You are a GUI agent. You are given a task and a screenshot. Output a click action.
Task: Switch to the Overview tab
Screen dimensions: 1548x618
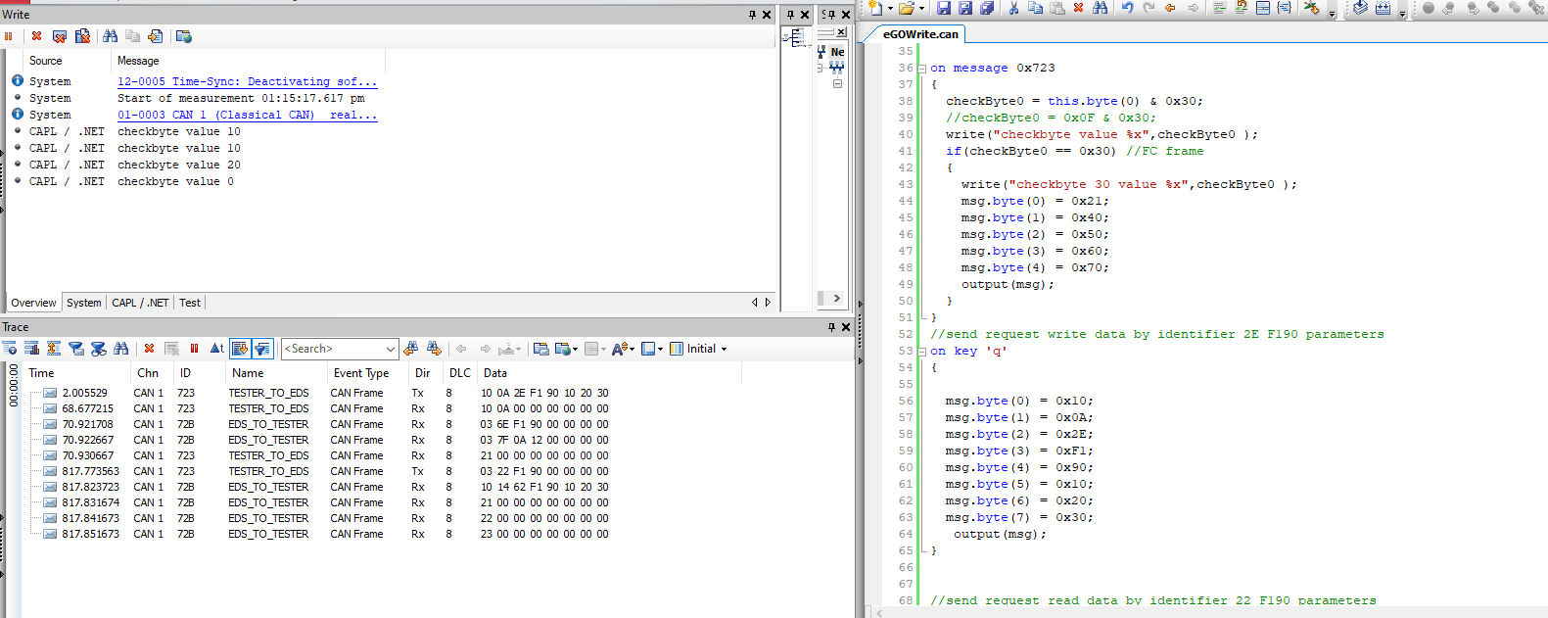point(33,303)
